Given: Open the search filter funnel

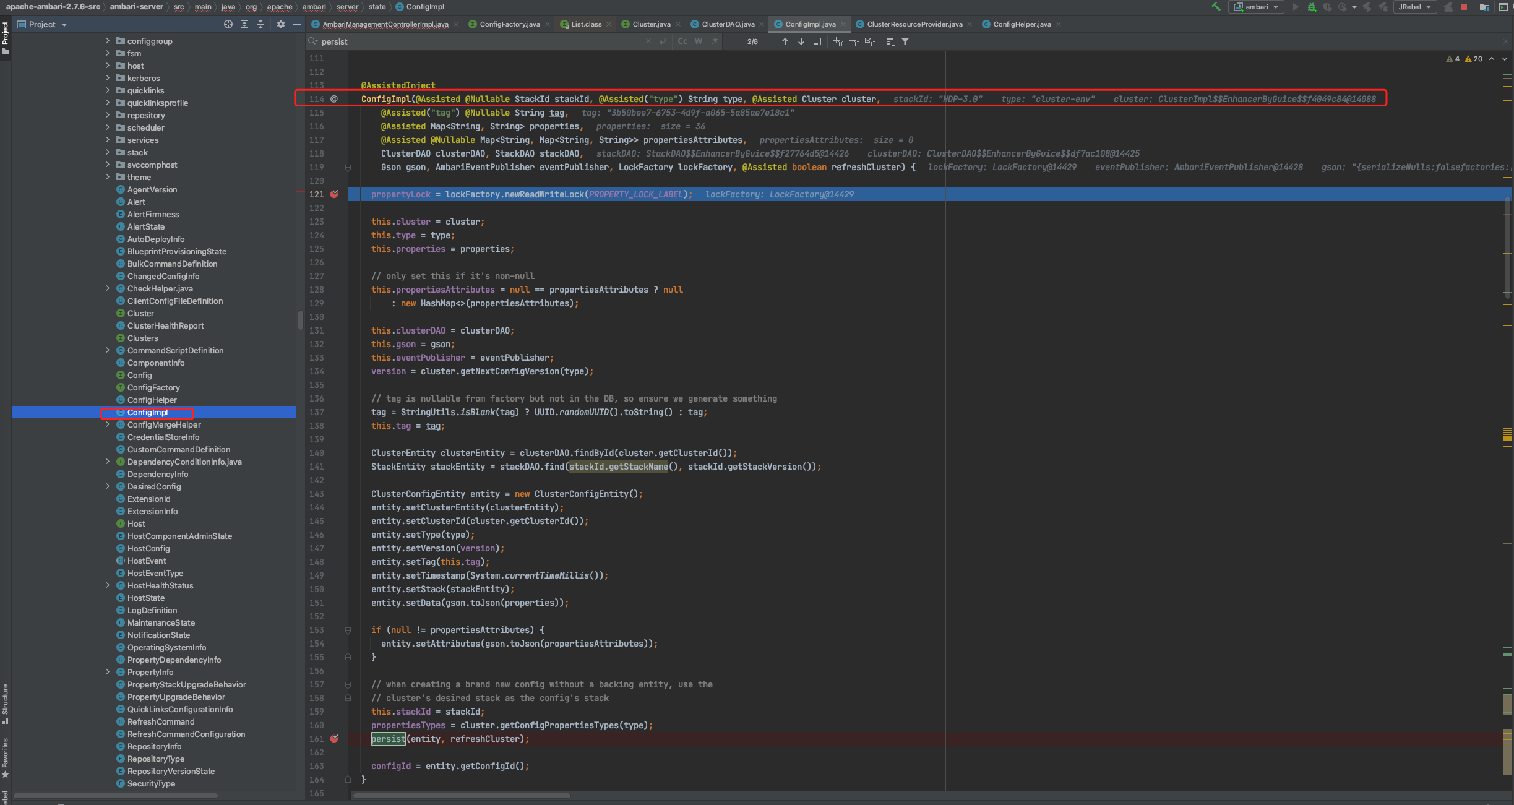Looking at the screenshot, I should pyautogui.click(x=905, y=41).
